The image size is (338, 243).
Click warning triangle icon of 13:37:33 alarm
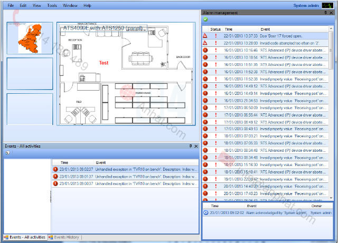pos(205,36)
